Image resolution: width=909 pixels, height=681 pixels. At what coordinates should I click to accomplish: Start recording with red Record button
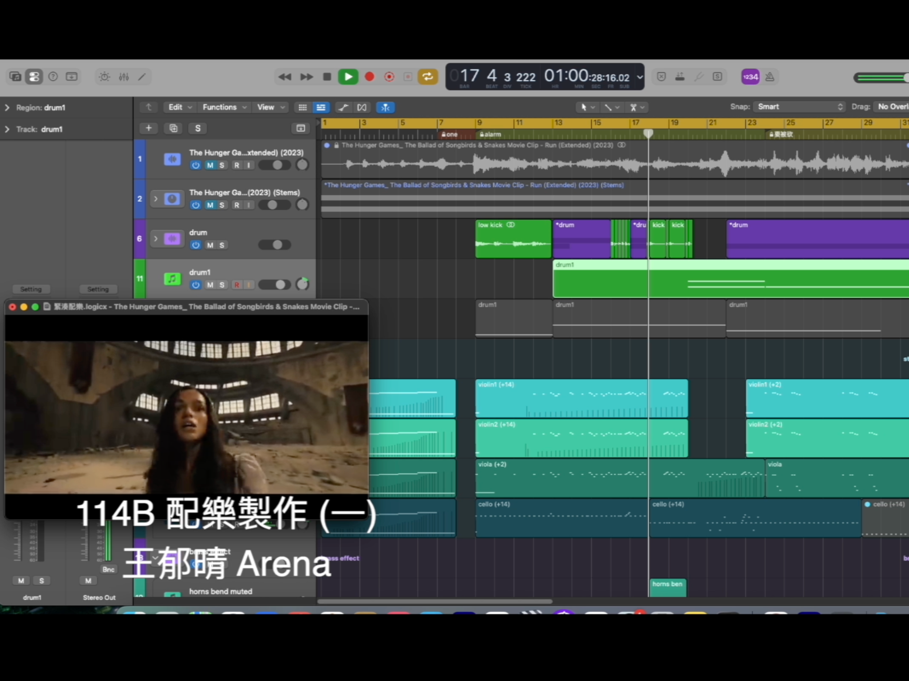point(369,77)
